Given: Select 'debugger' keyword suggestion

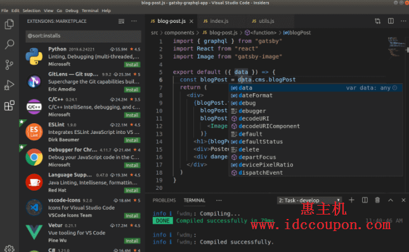Looking at the screenshot, I should [x=316, y=110].
